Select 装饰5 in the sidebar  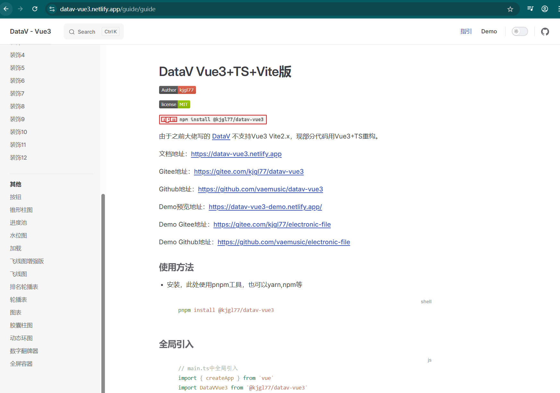tap(17, 68)
